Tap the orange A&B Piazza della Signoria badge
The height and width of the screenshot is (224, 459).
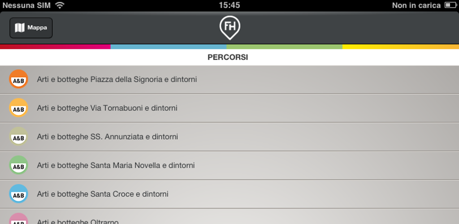coord(18,79)
